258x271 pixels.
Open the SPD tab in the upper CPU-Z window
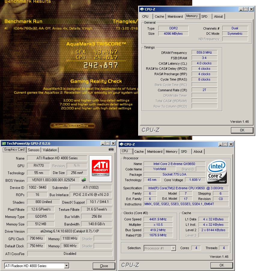click(x=206, y=16)
